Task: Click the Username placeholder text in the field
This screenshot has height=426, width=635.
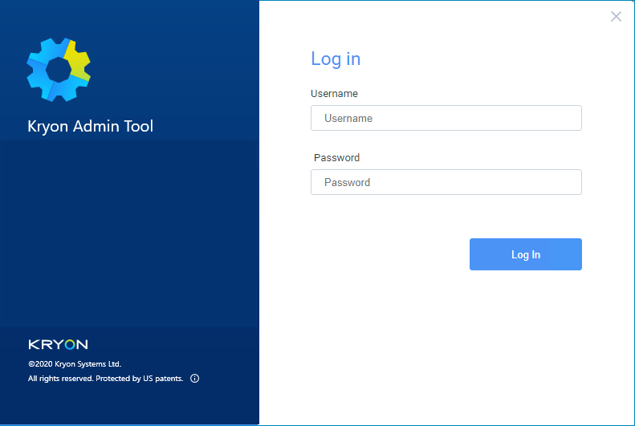Action: coord(348,118)
